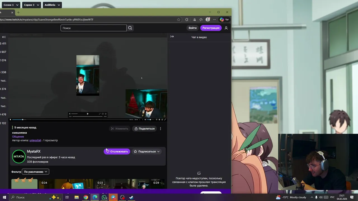The image size is (358, 201).
Task: Click the Чат в видео header
Action: point(199,37)
